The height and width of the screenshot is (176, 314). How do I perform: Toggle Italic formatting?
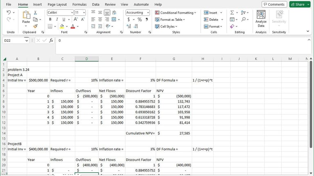57,20
